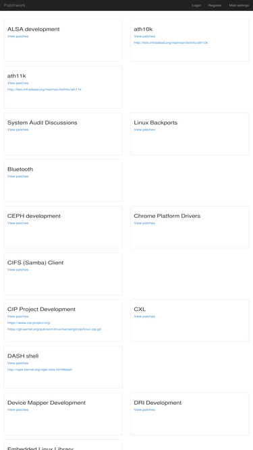This screenshot has height=450, width=253.
Task: View patches for Device Mapper Development
Action: [x=18, y=410]
